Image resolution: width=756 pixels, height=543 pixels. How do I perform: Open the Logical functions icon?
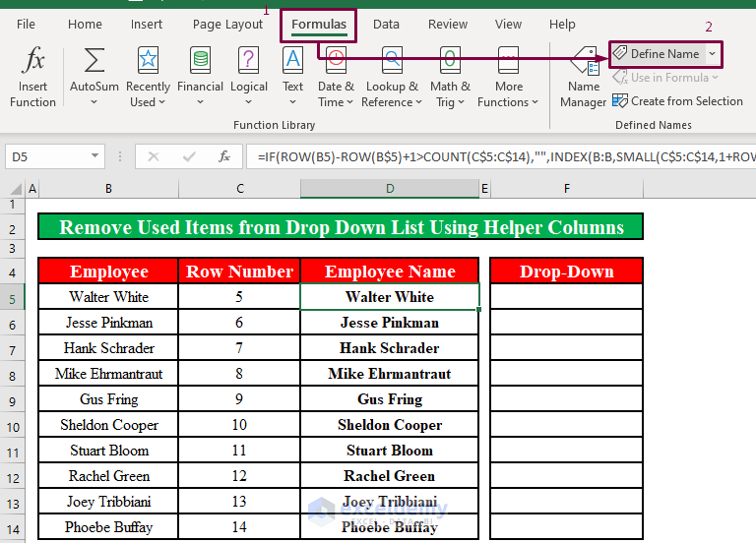248,60
